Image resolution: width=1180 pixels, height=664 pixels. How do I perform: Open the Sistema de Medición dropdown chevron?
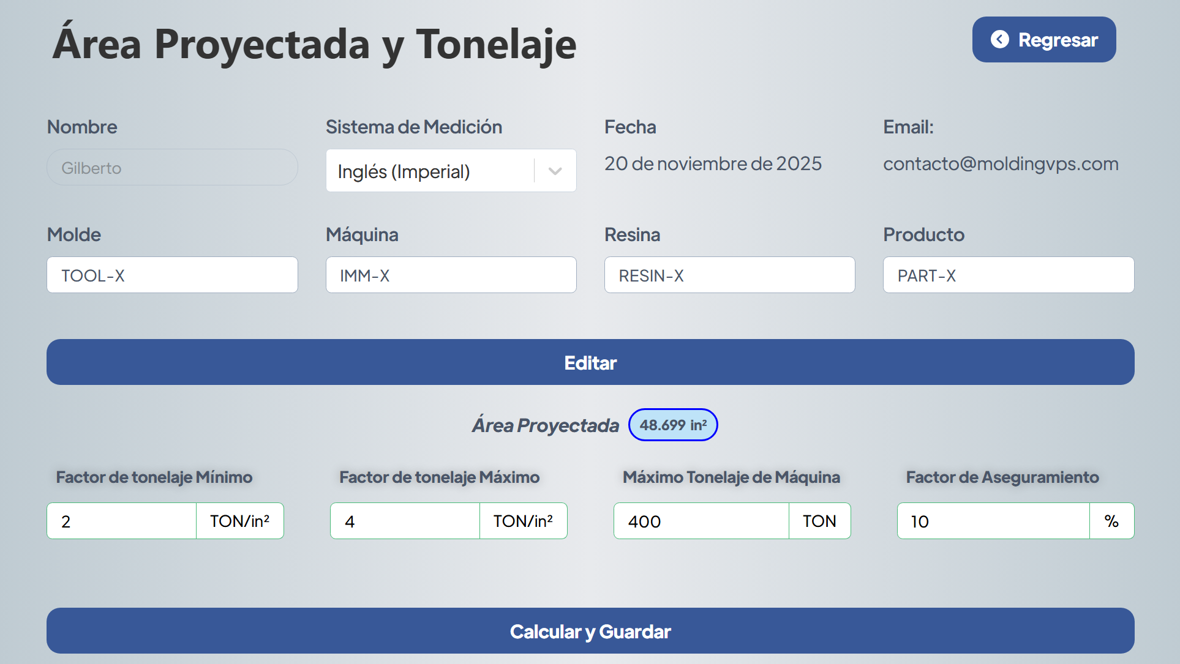tap(555, 171)
